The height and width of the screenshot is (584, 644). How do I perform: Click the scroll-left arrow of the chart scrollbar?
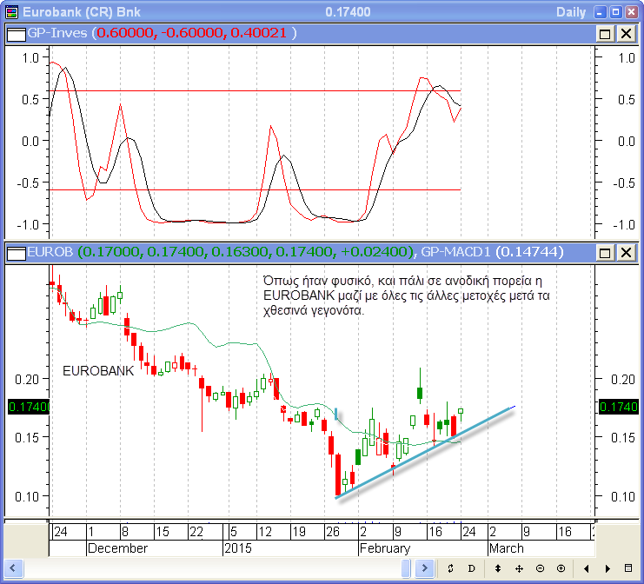[13, 568]
